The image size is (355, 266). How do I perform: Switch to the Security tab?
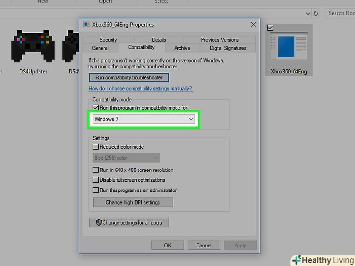coord(108,40)
